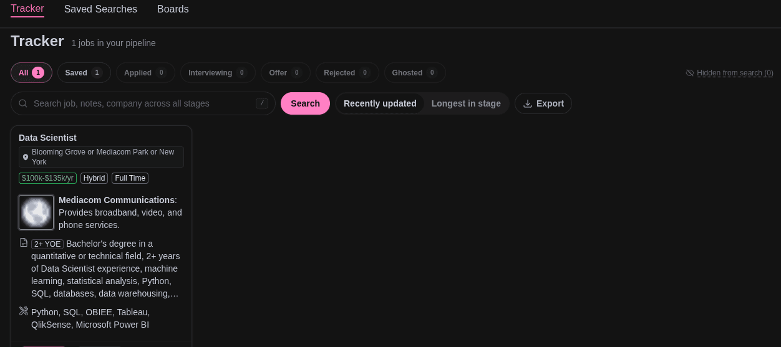
Task: Click the '1 jobs in your pipeline' text
Action: point(114,44)
